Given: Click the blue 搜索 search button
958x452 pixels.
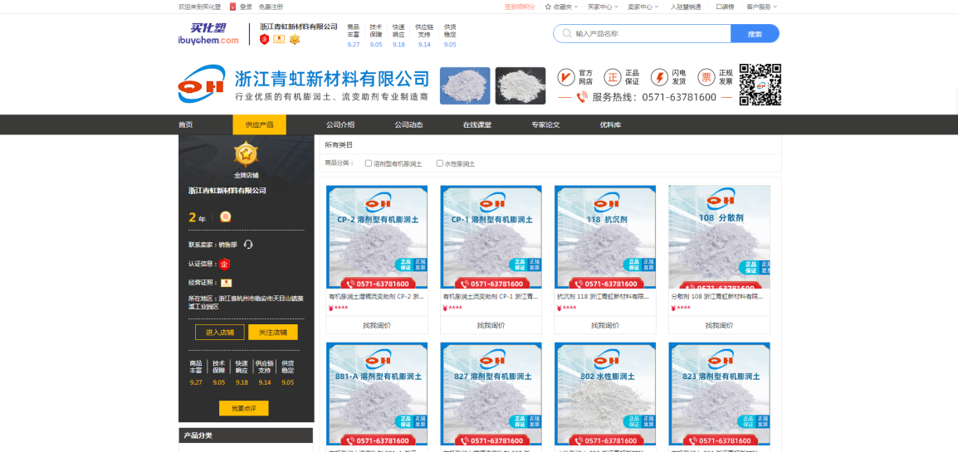Looking at the screenshot, I should 755,33.
